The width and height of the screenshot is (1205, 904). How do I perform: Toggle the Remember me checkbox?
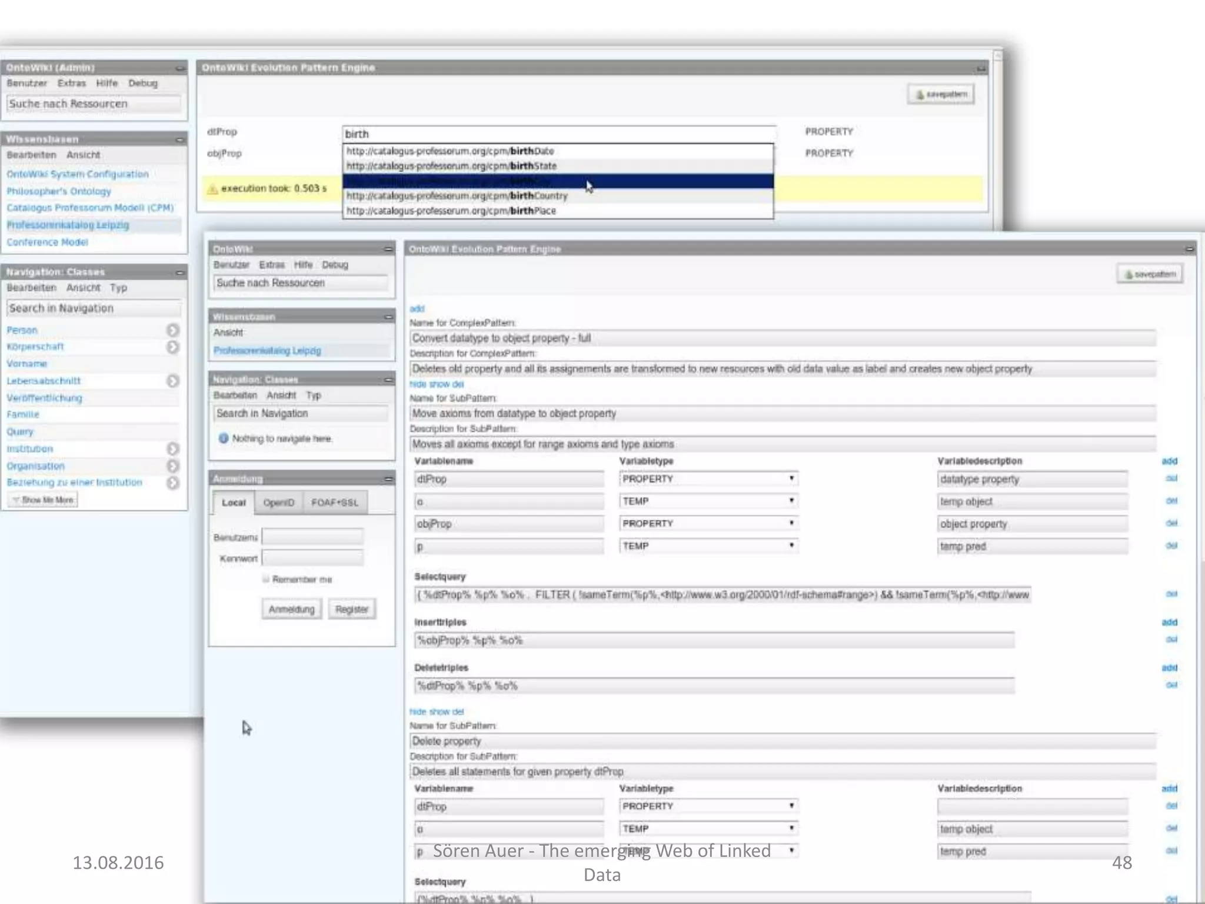(266, 579)
